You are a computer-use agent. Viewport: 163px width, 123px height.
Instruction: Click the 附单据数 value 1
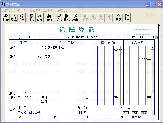[x=153, y=37]
